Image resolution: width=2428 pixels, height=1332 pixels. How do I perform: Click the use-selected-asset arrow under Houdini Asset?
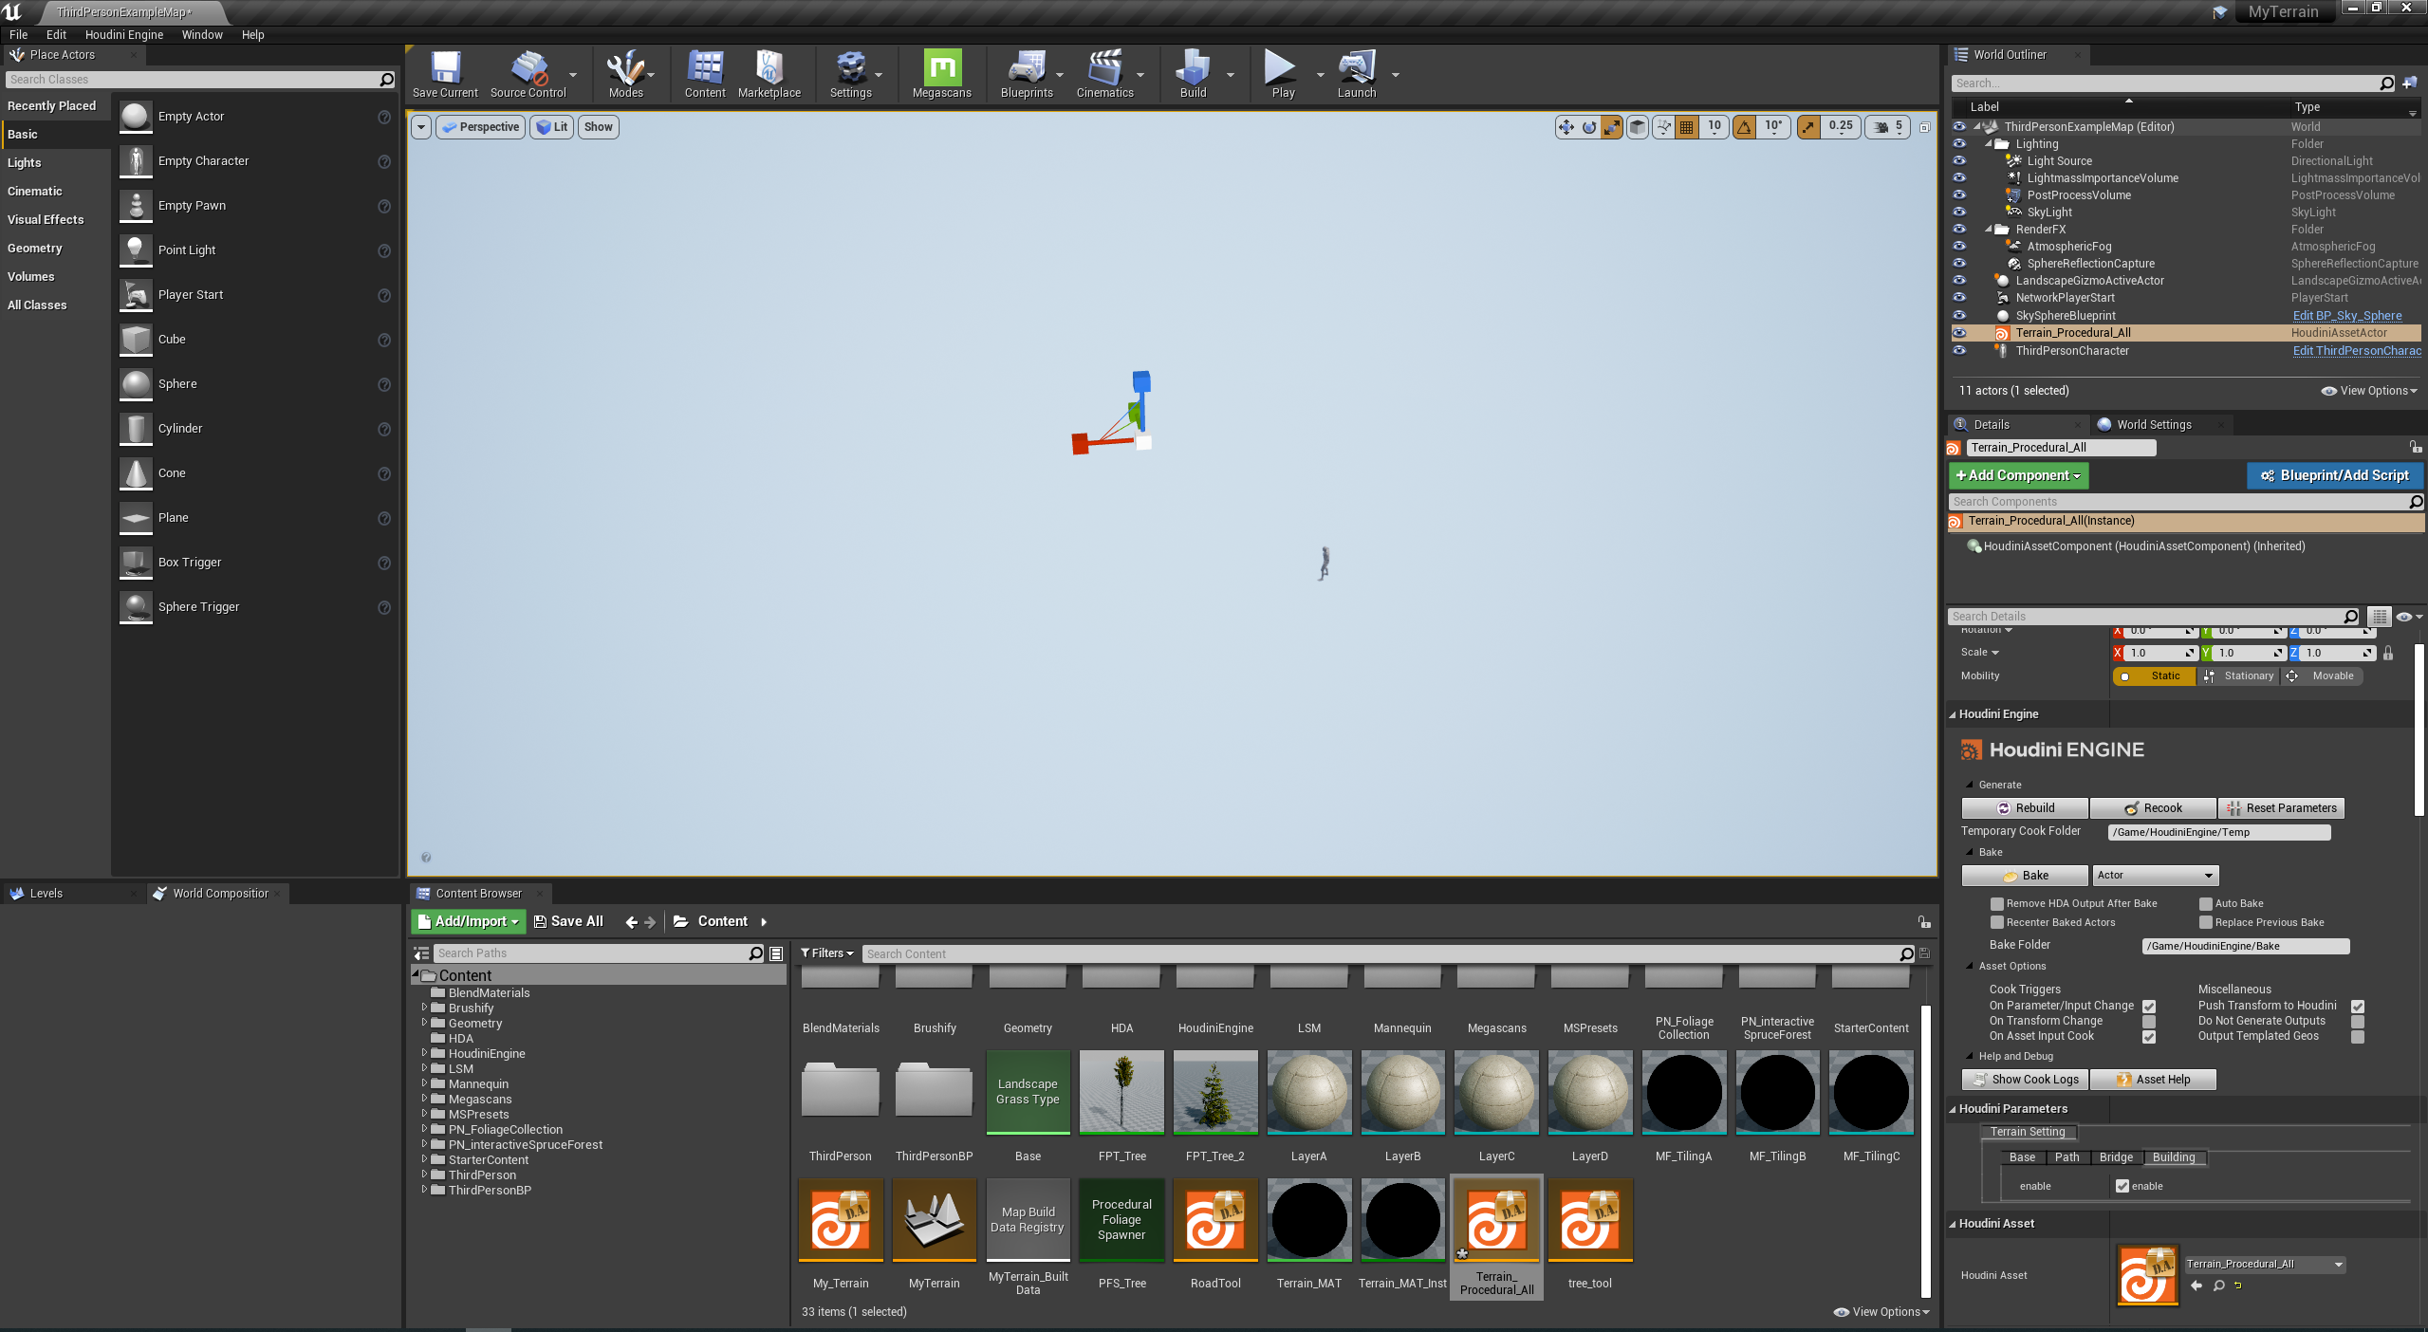point(2196,1286)
